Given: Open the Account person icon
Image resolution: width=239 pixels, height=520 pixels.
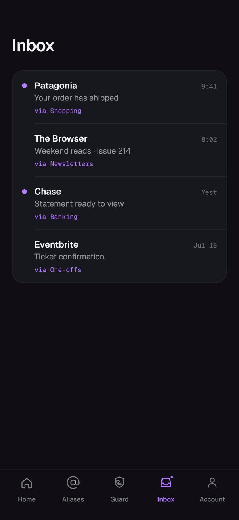Looking at the screenshot, I should tap(212, 483).
